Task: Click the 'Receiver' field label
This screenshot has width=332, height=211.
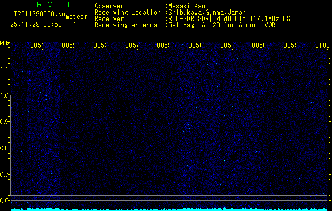Action: (x=109, y=19)
